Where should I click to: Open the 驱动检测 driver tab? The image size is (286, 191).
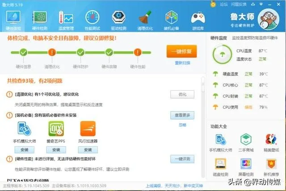119,21
